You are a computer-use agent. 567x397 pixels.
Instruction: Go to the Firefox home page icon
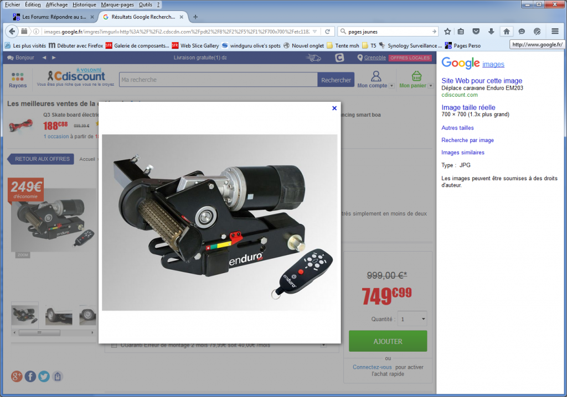point(506,32)
